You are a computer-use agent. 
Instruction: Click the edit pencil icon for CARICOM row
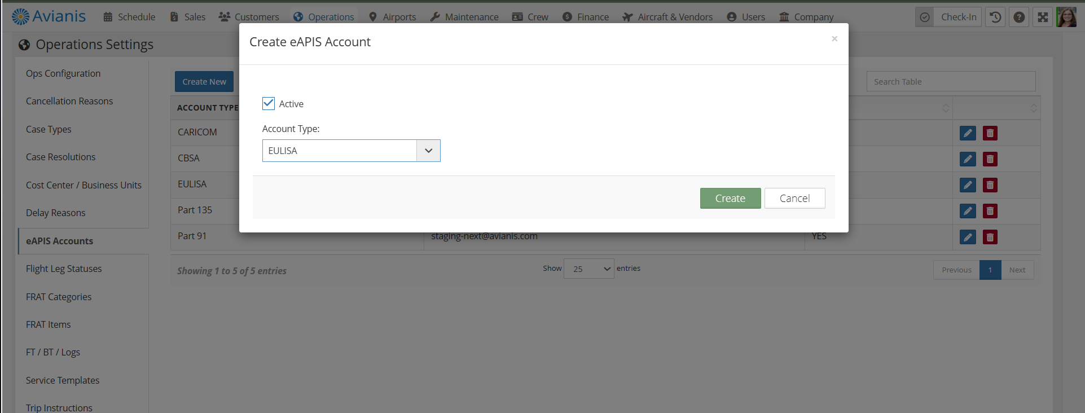[x=968, y=133]
